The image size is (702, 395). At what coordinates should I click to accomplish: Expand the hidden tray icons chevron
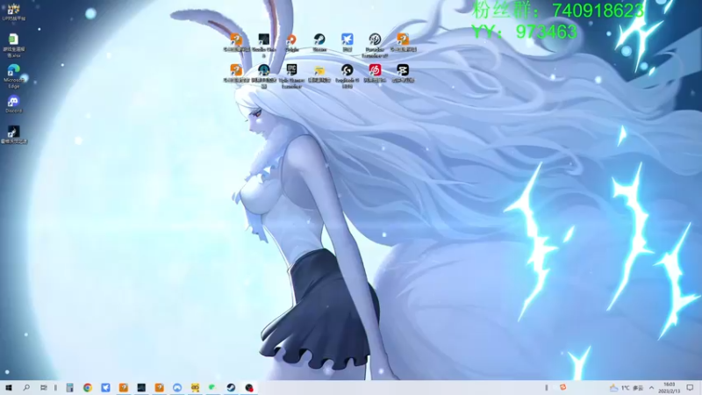click(651, 388)
